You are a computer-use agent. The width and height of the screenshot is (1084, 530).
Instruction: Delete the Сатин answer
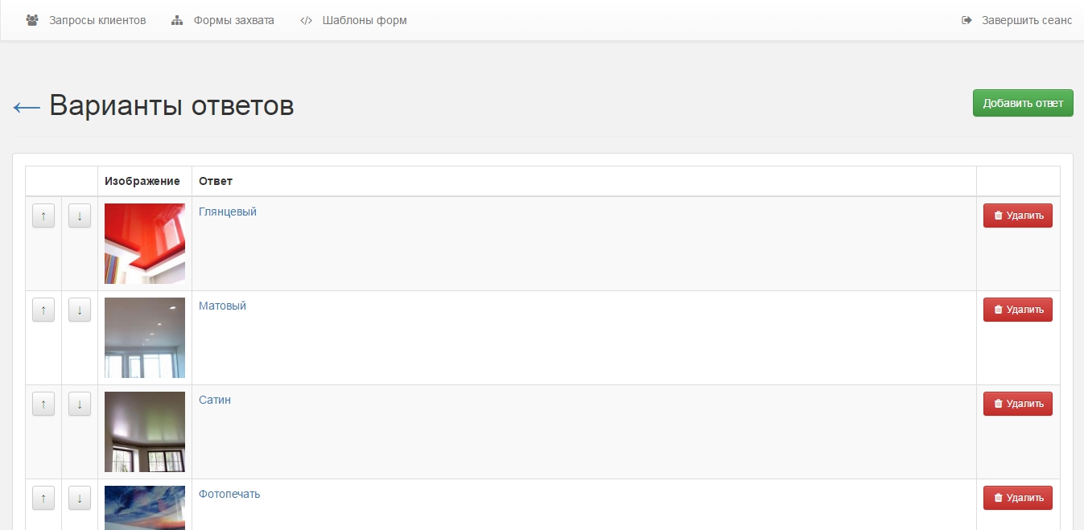(x=1017, y=404)
